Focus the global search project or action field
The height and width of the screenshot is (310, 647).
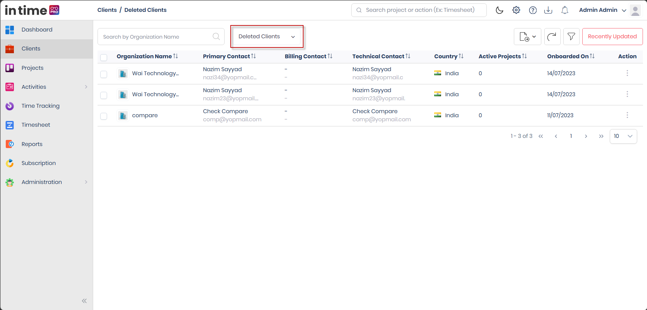[x=419, y=10]
